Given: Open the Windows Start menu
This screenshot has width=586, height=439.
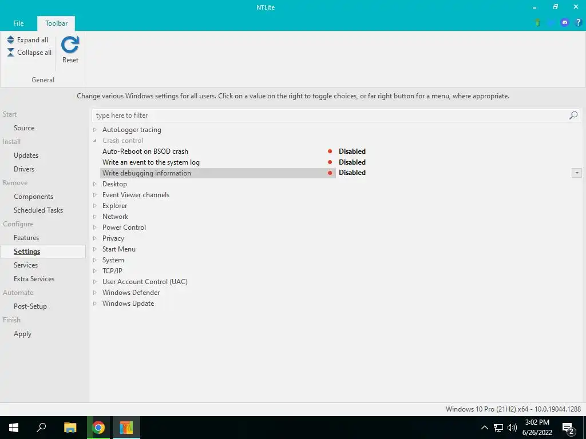Looking at the screenshot, I should coord(14,428).
